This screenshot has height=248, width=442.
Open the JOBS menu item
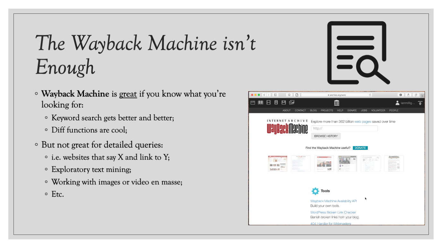364,110
